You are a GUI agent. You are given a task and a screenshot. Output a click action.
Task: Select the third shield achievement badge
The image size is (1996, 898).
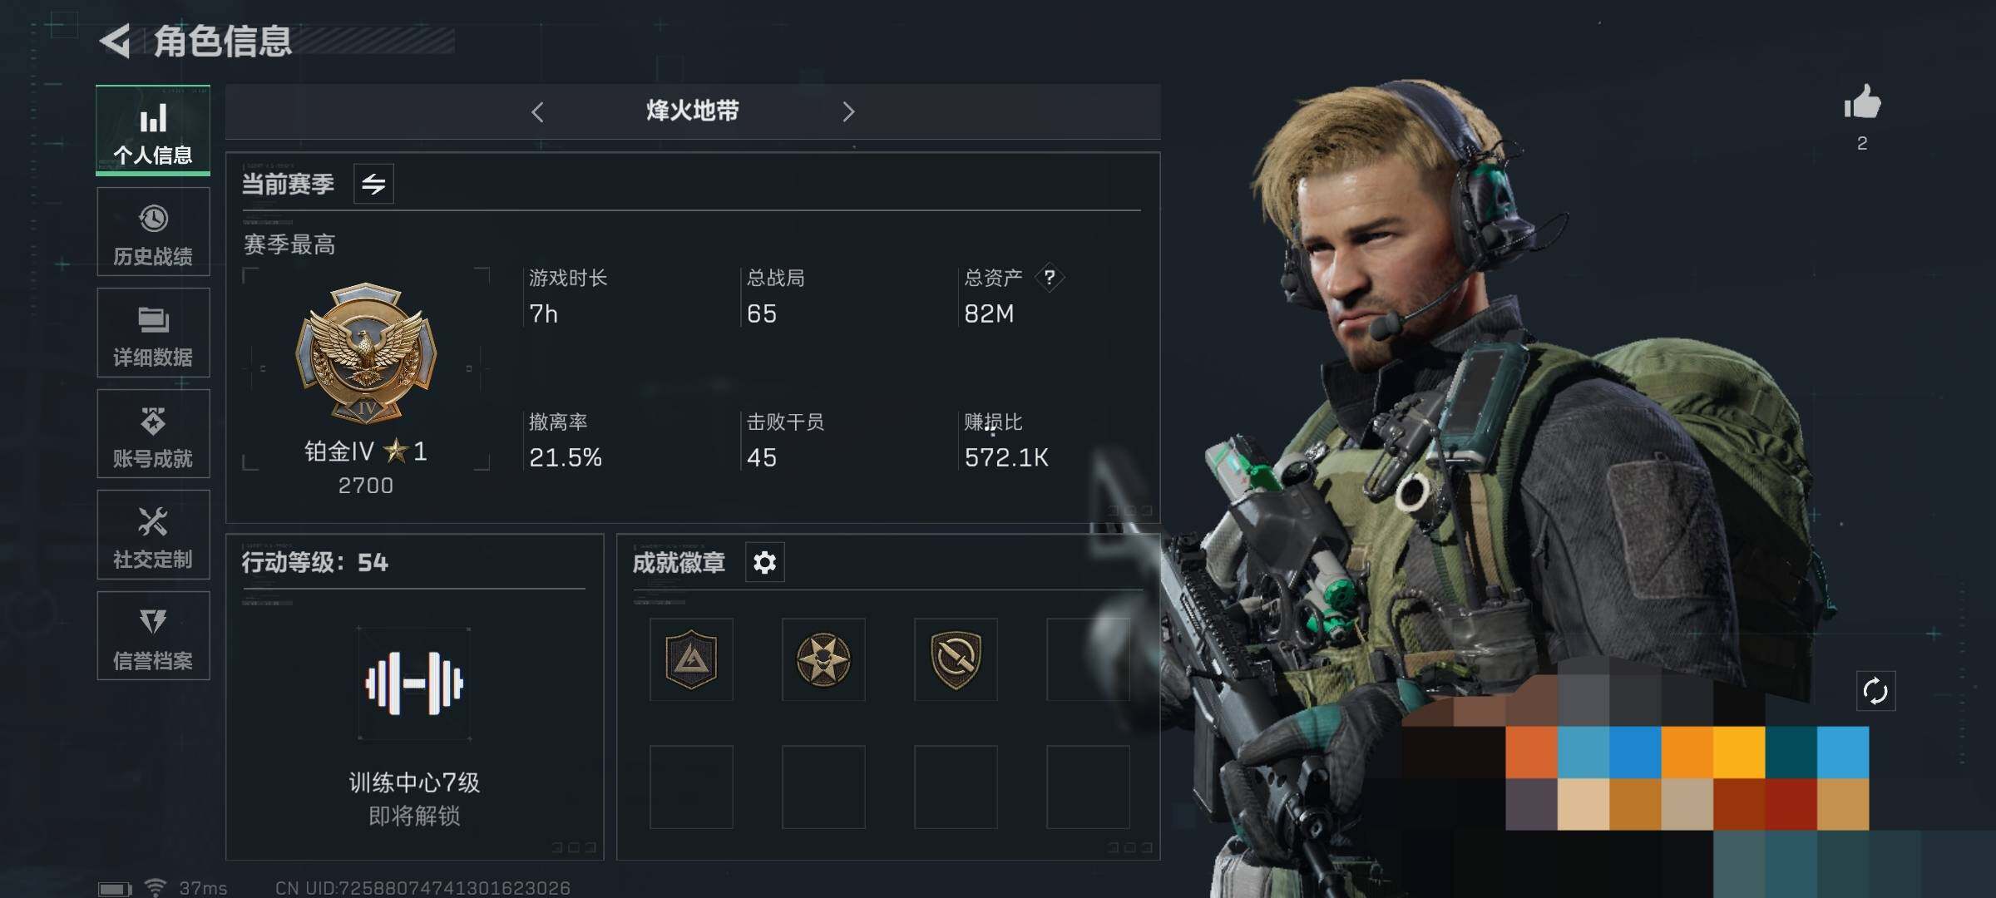click(x=956, y=659)
